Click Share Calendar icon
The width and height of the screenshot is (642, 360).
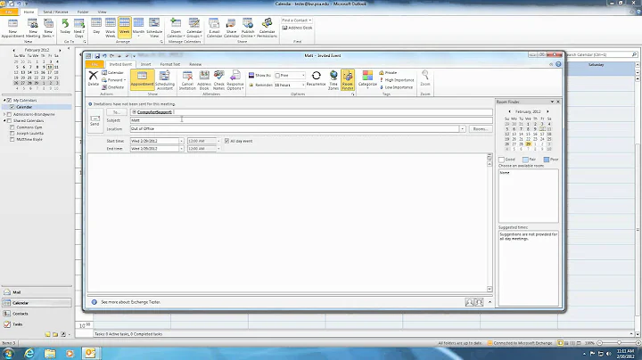click(x=231, y=28)
